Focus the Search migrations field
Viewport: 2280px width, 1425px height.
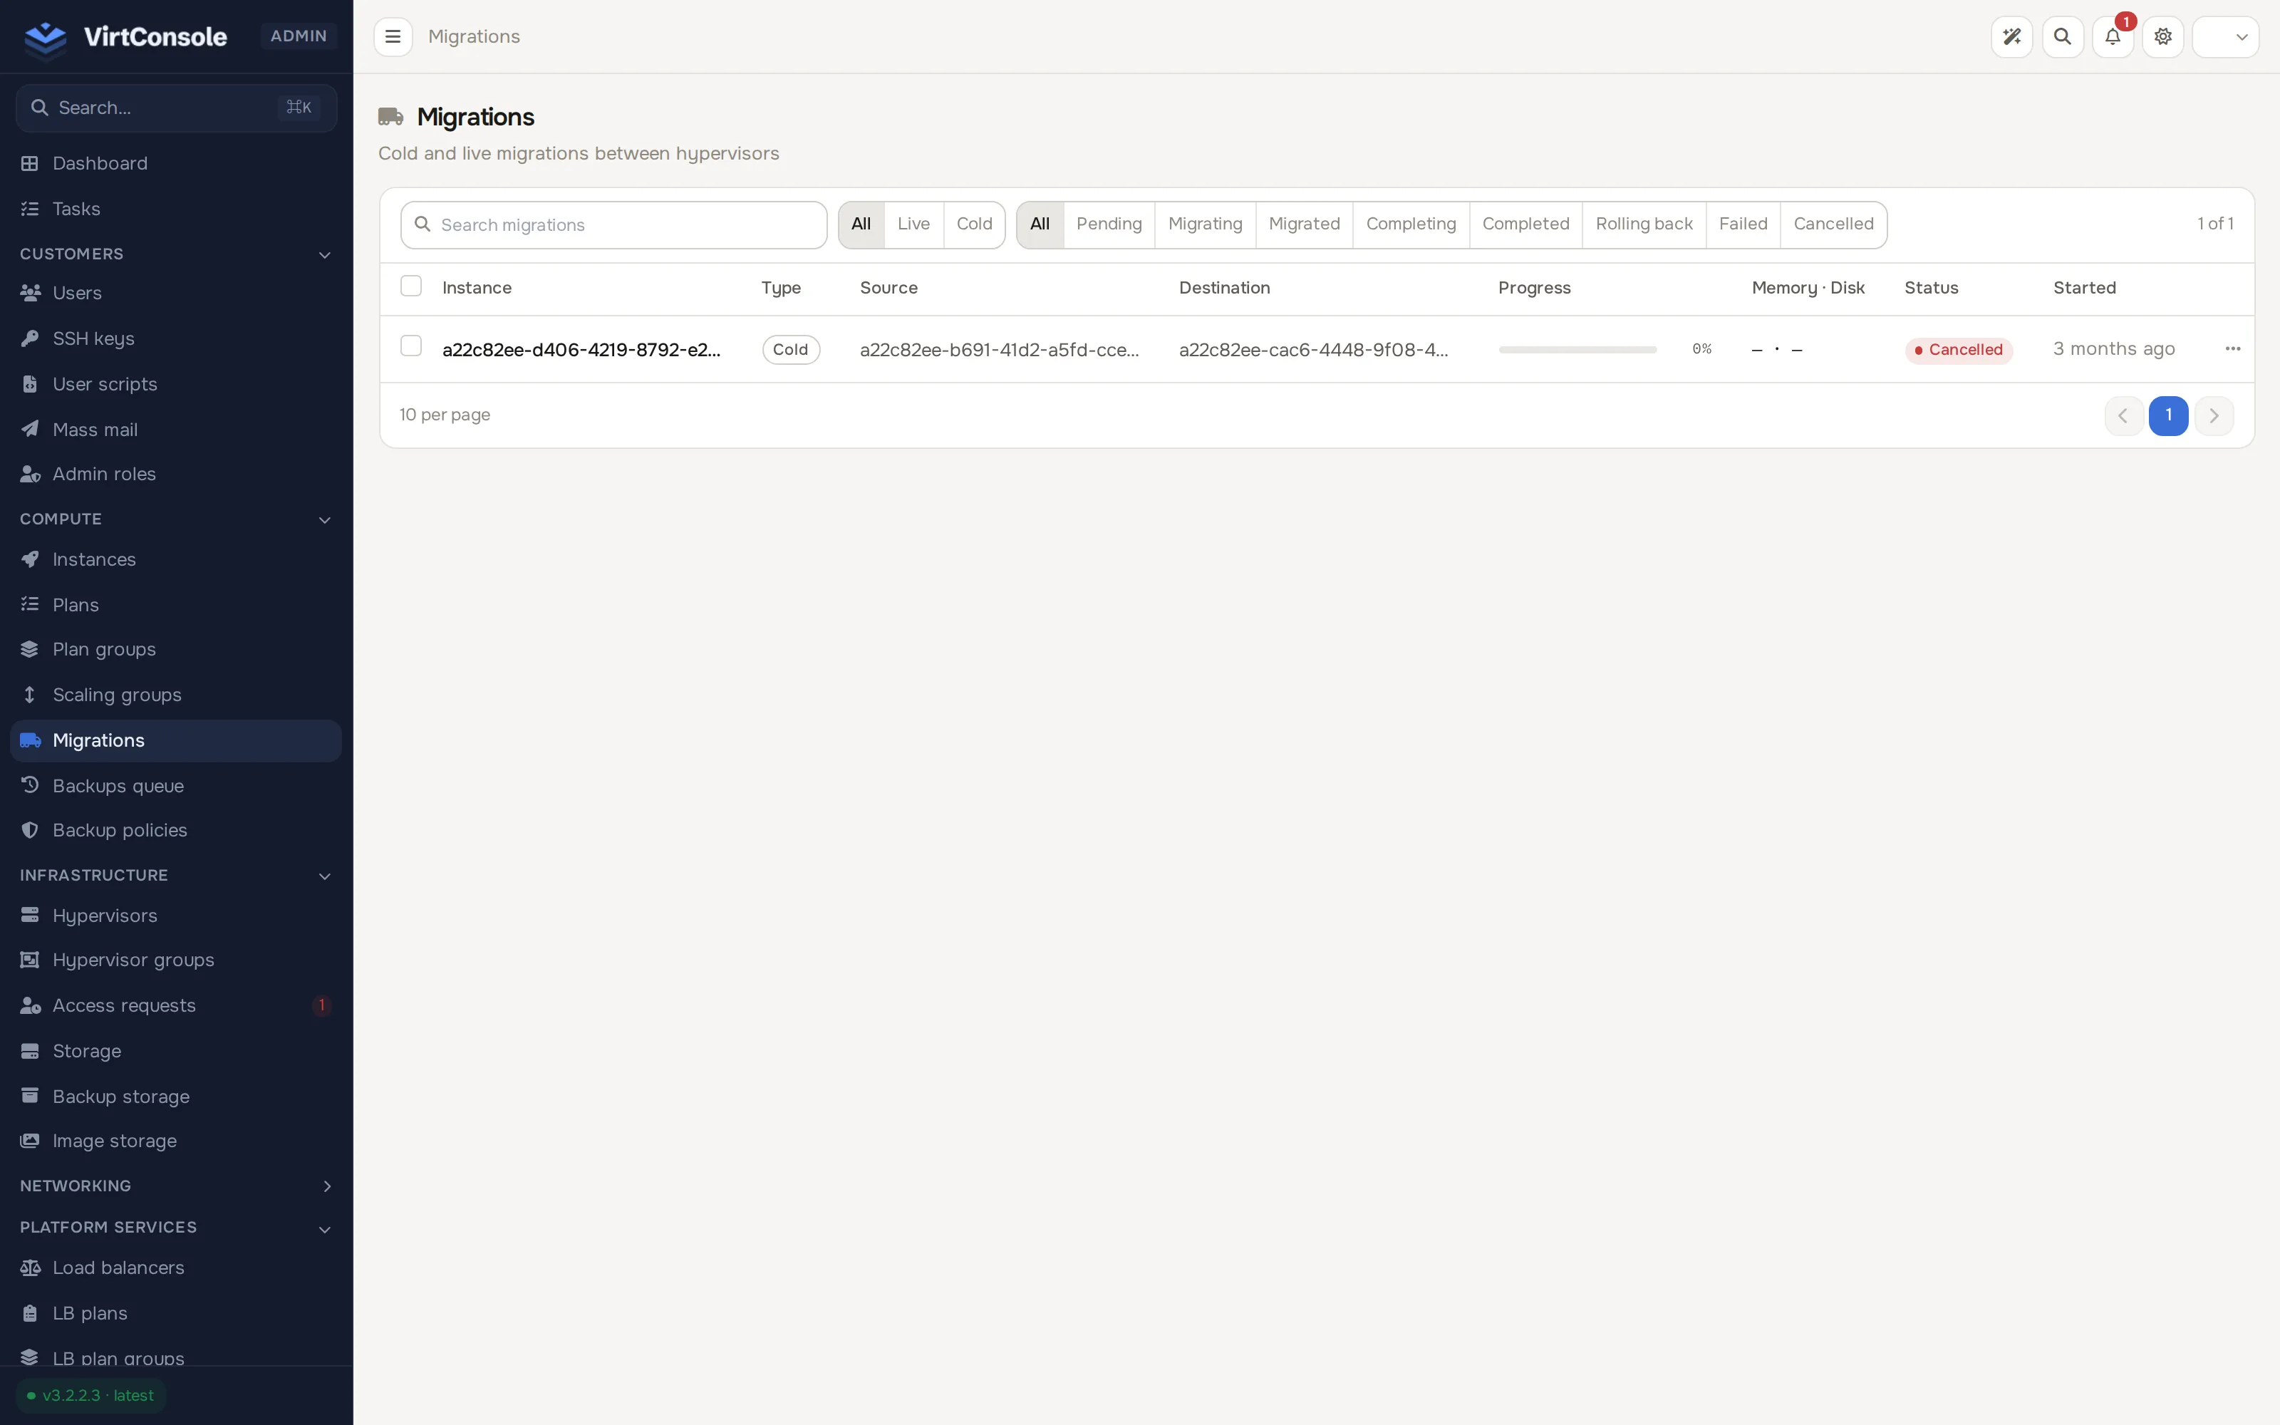613,225
